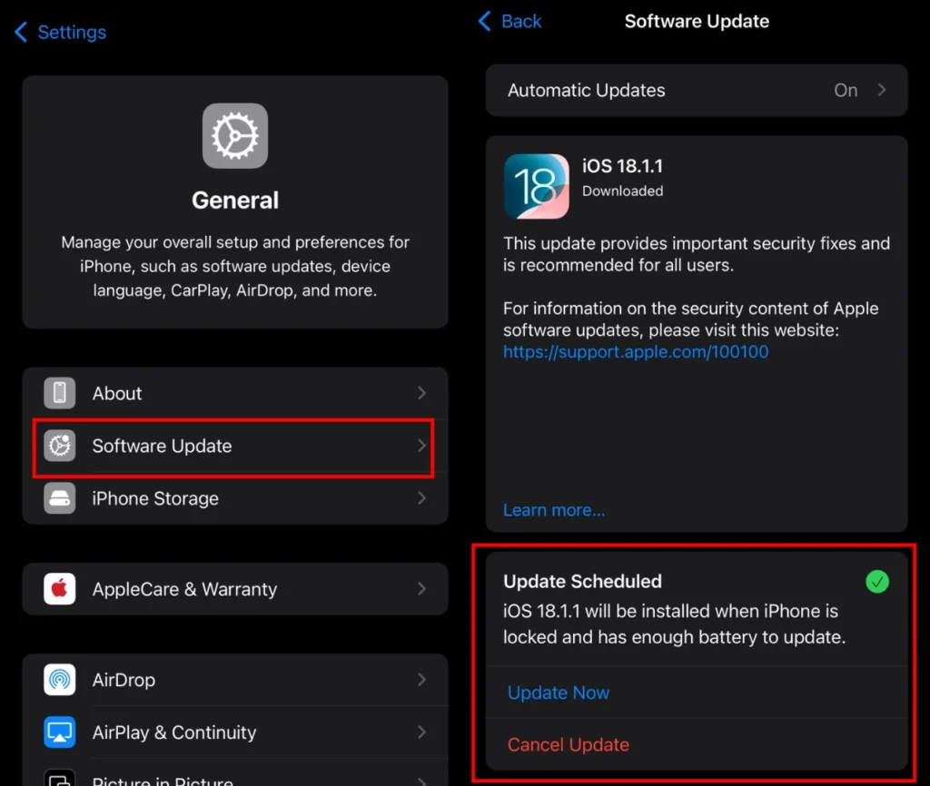The image size is (930, 786).
Task: Expand the iPhone Storage row chevron
Action: [x=421, y=498]
